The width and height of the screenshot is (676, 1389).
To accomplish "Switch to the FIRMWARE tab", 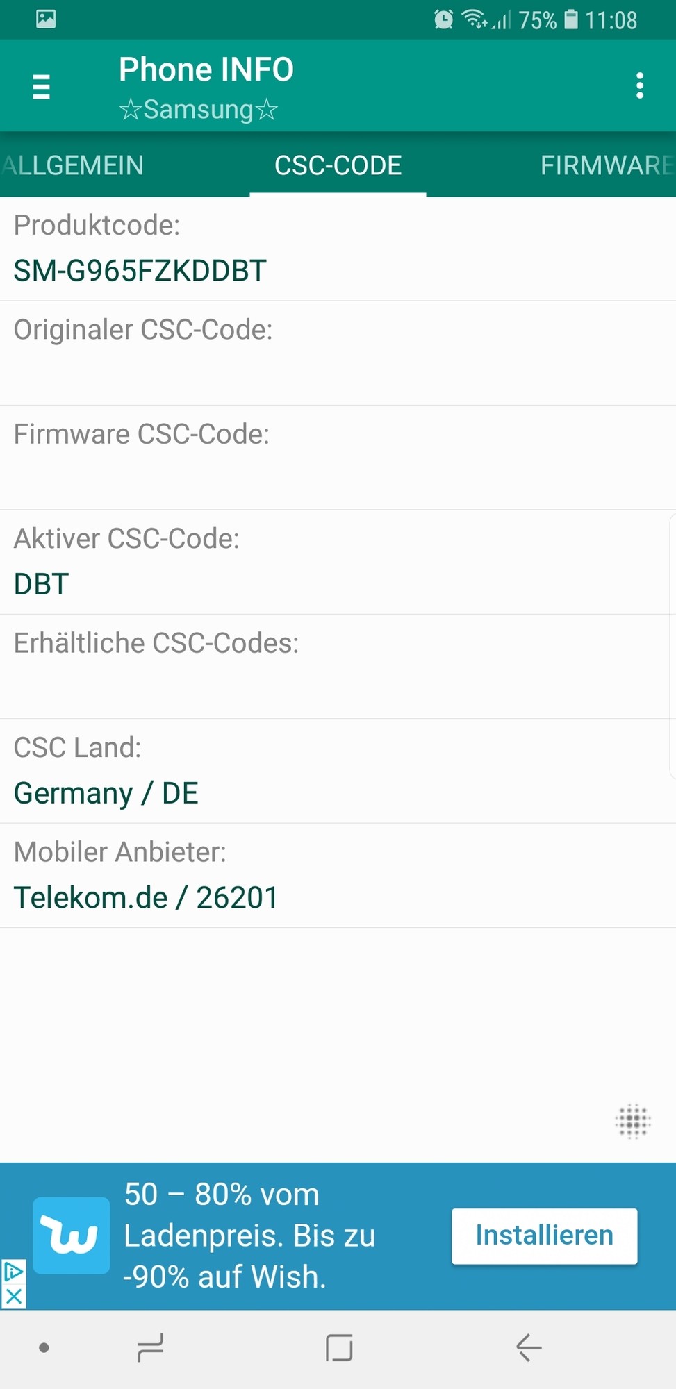I will coord(606,165).
